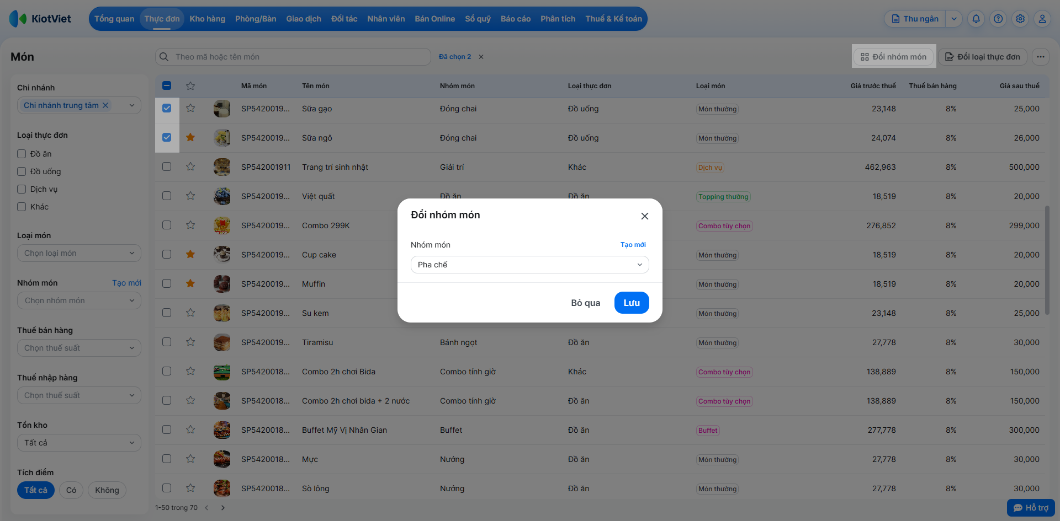Open the Báo cáo menu
The width and height of the screenshot is (1060, 521).
[516, 19]
